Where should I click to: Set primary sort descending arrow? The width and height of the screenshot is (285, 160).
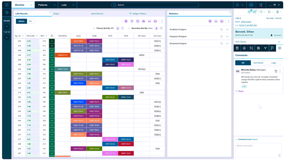click(118, 28)
